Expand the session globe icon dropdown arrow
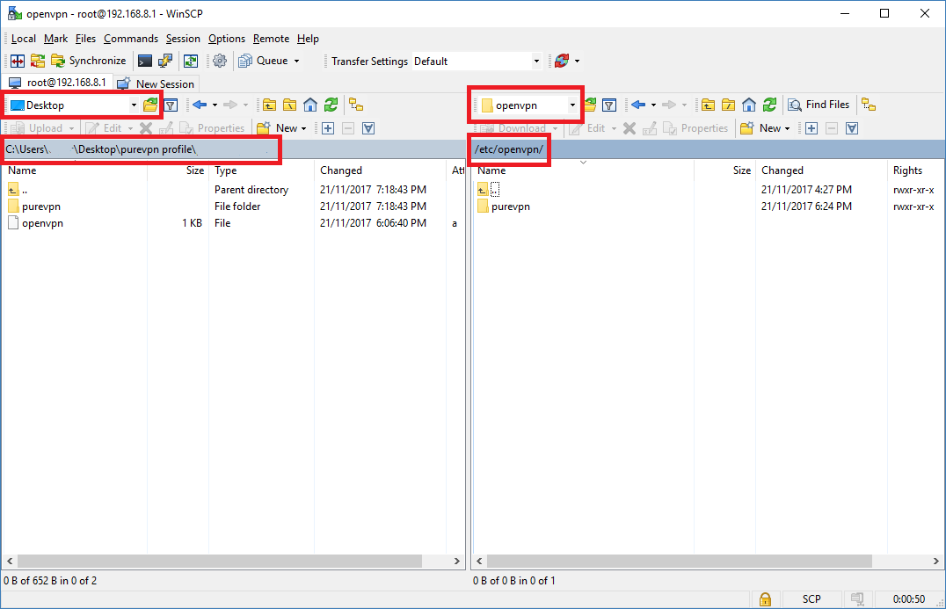Image resolution: width=946 pixels, height=609 pixels. point(578,61)
